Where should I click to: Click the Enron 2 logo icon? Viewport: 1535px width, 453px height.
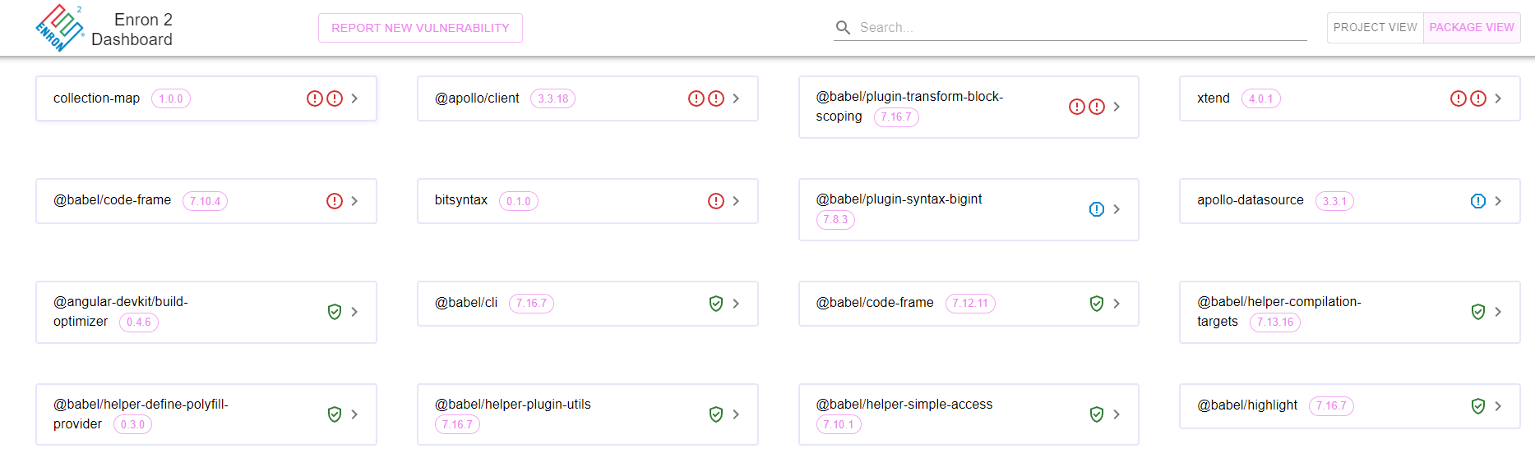click(x=59, y=28)
